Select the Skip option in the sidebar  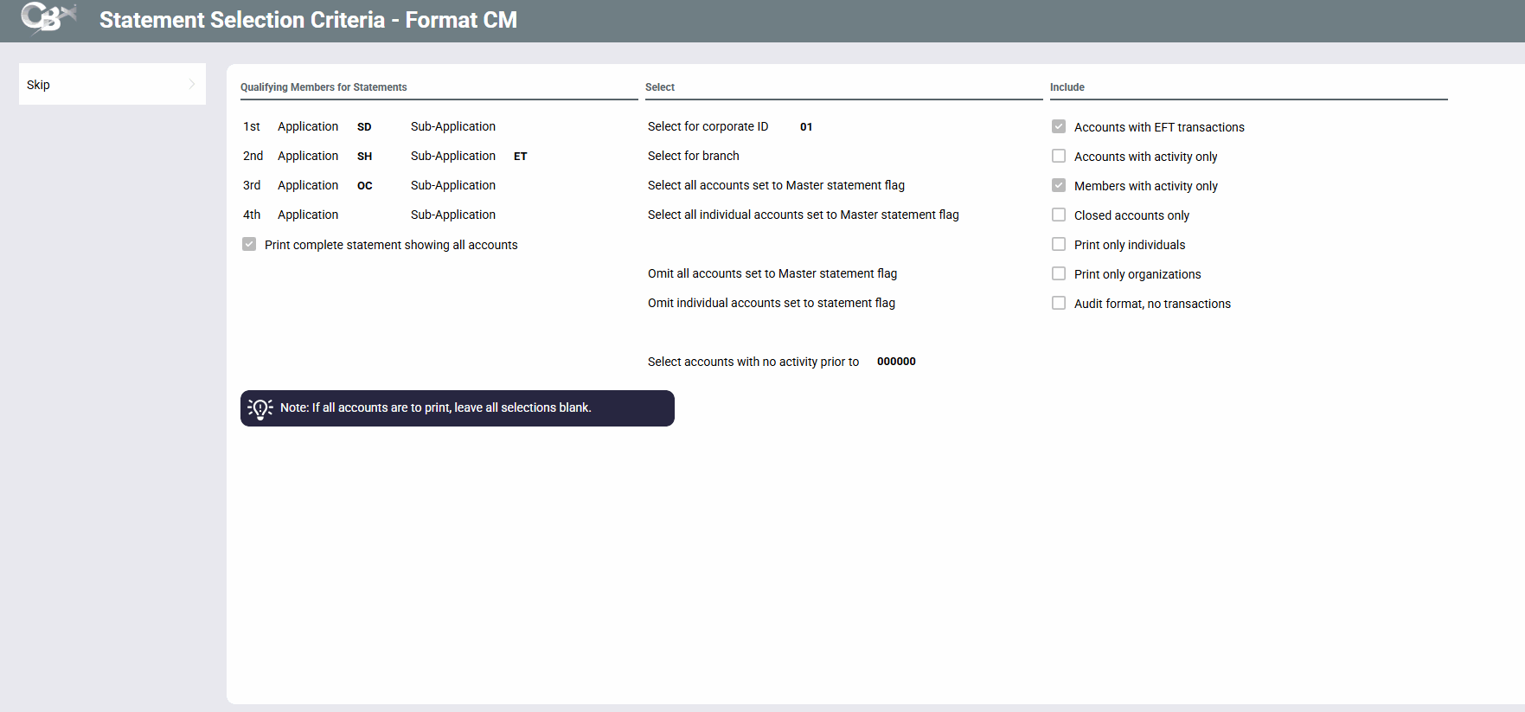39,85
